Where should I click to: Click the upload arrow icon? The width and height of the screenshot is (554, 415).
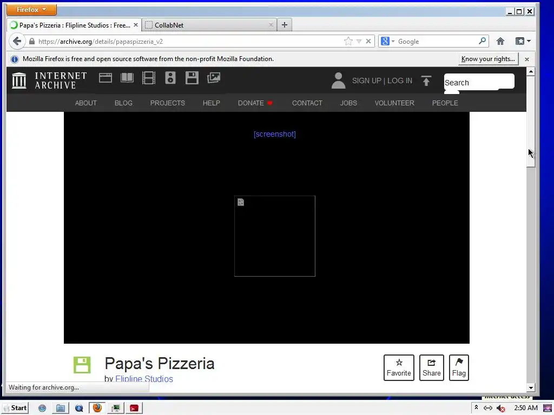coord(426,81)
